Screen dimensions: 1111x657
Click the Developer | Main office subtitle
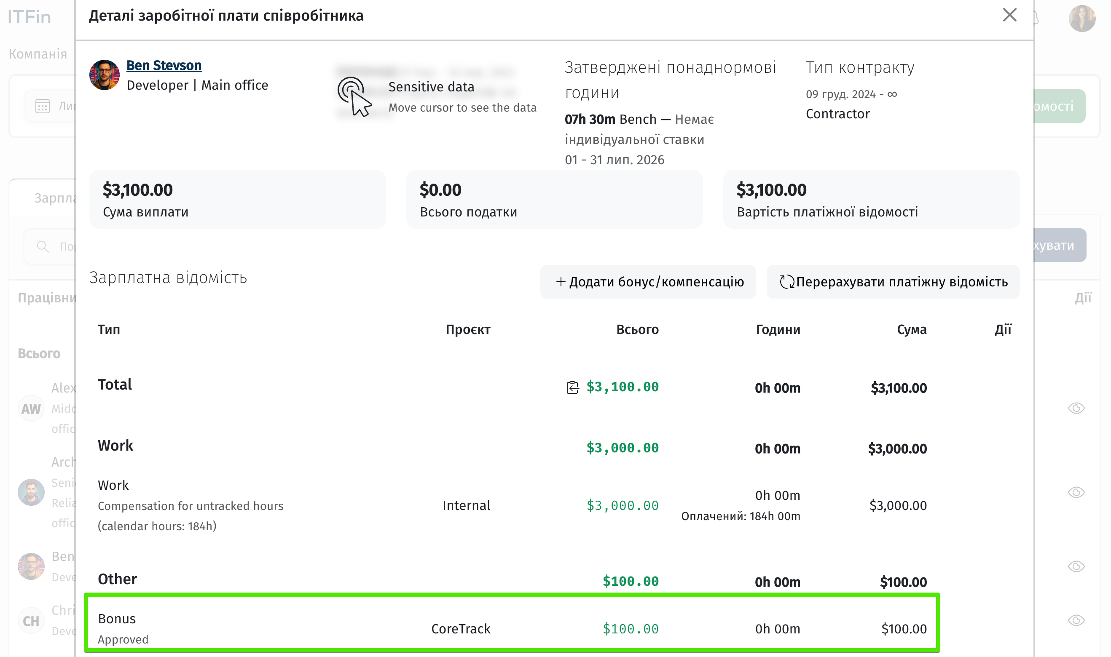[197, 85]
